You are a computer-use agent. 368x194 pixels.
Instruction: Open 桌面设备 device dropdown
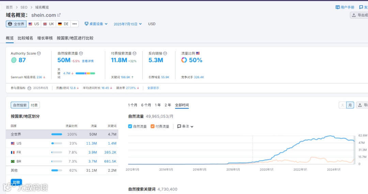pos(96,24)
